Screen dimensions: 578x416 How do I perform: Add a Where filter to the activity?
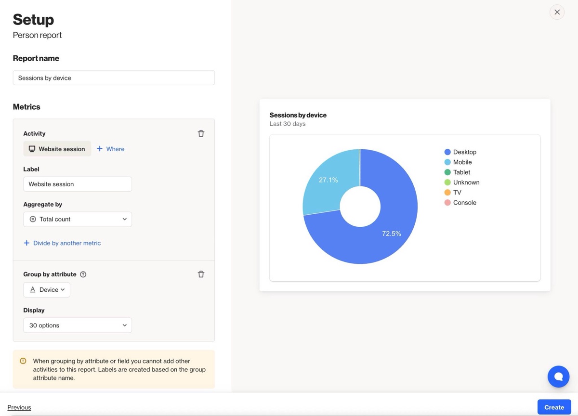(110, 149)
